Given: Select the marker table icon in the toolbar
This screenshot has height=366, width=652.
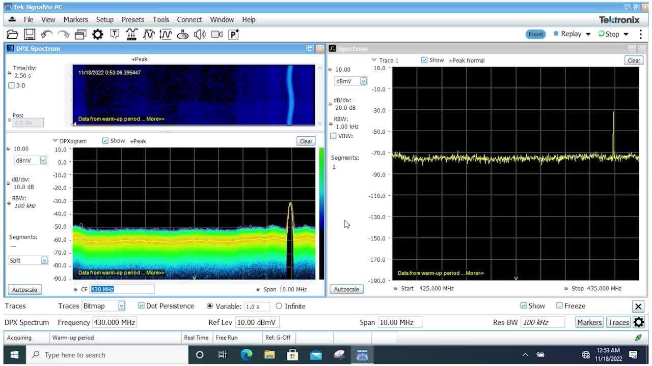Looking at the screenshot, I should pos(114,34).
